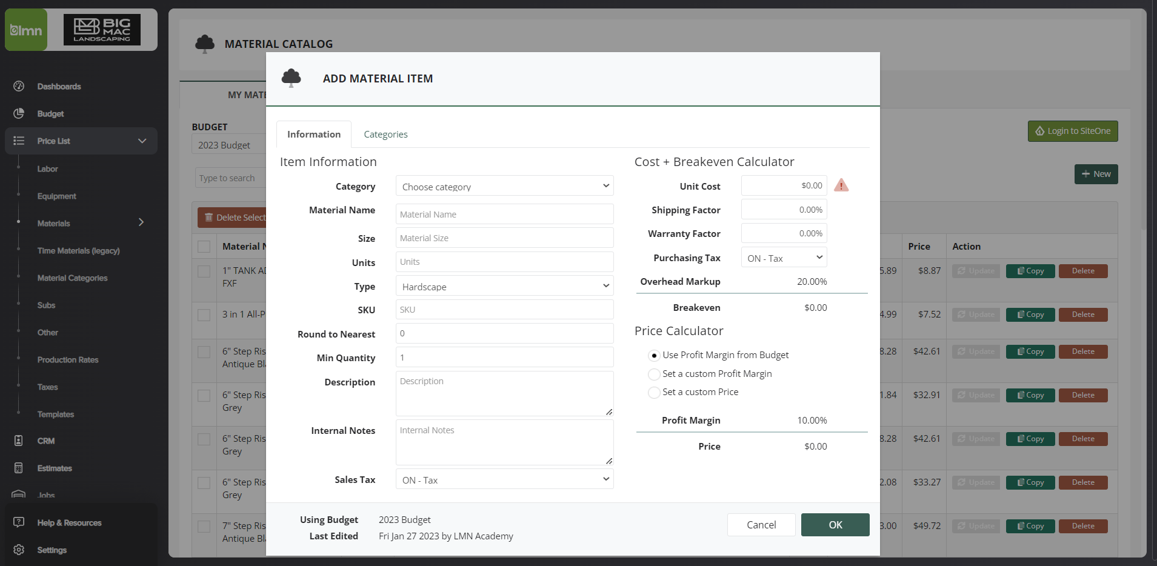Click the New material button
This screenshot has height=566, width=1157.
(1096, 174)
